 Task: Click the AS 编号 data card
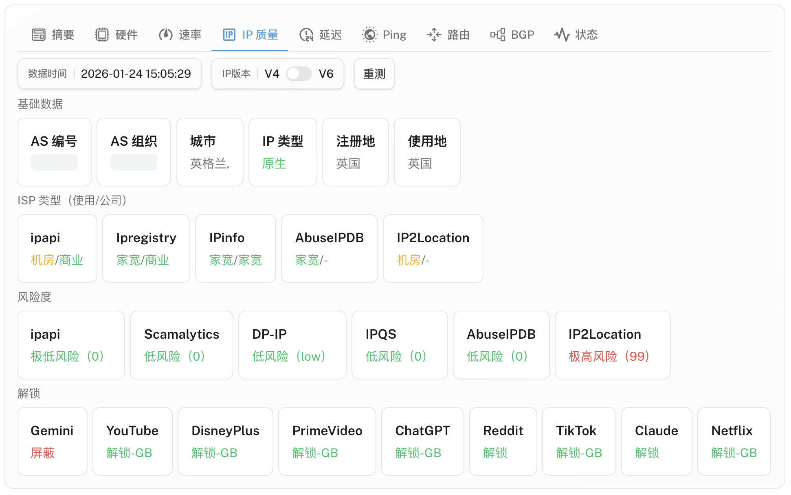click(54, 152)
